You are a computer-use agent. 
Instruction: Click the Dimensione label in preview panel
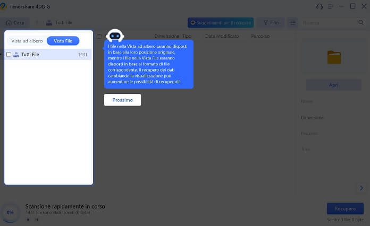312,117
